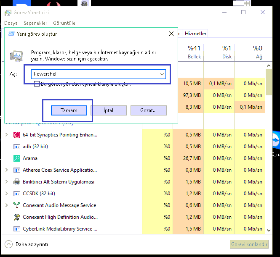Click the CyberLink MediaLibrary Service icon
280x257 pixels.
(17, 229)
